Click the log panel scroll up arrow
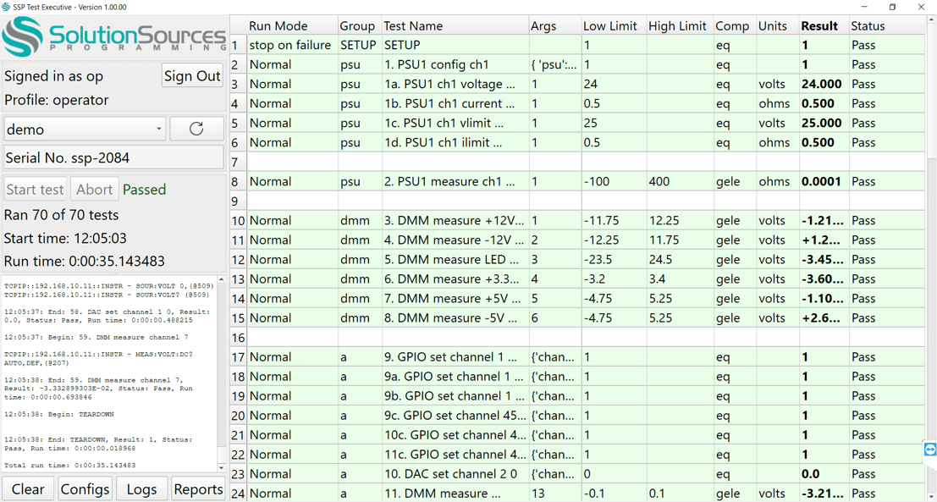 [x=221, y=279]
